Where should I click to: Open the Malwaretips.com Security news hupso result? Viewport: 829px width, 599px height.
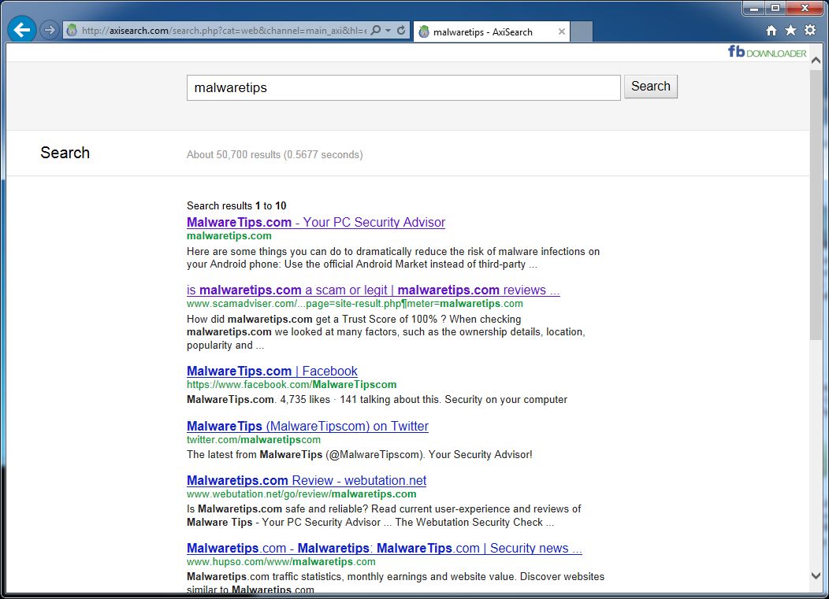point(385,549)
